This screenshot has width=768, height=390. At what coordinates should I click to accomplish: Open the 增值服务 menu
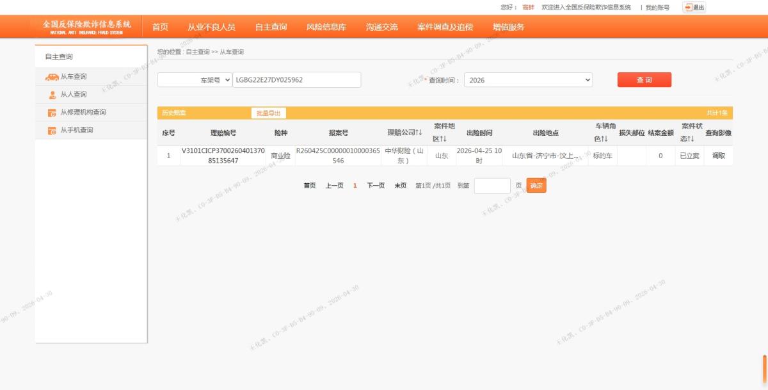click(x=508, y=27)
